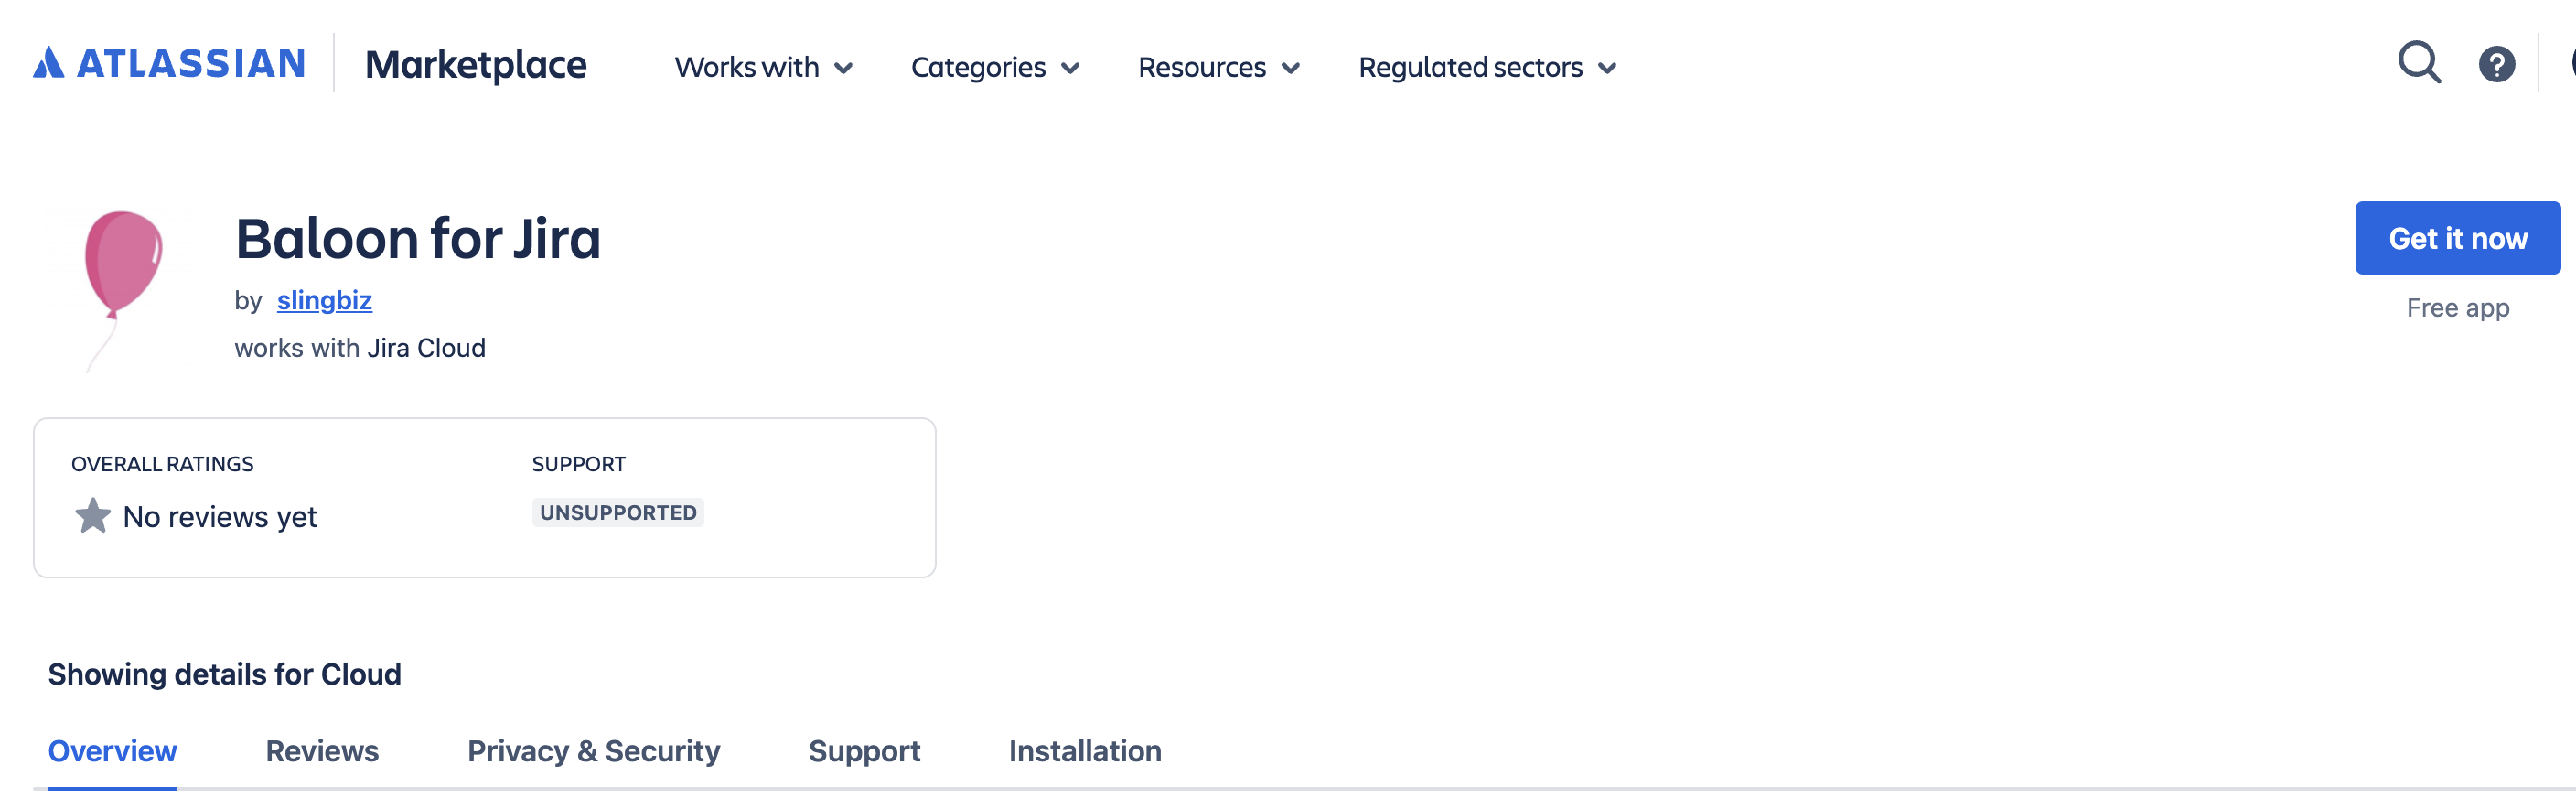Select the Support tab

[x=864, y=750]
